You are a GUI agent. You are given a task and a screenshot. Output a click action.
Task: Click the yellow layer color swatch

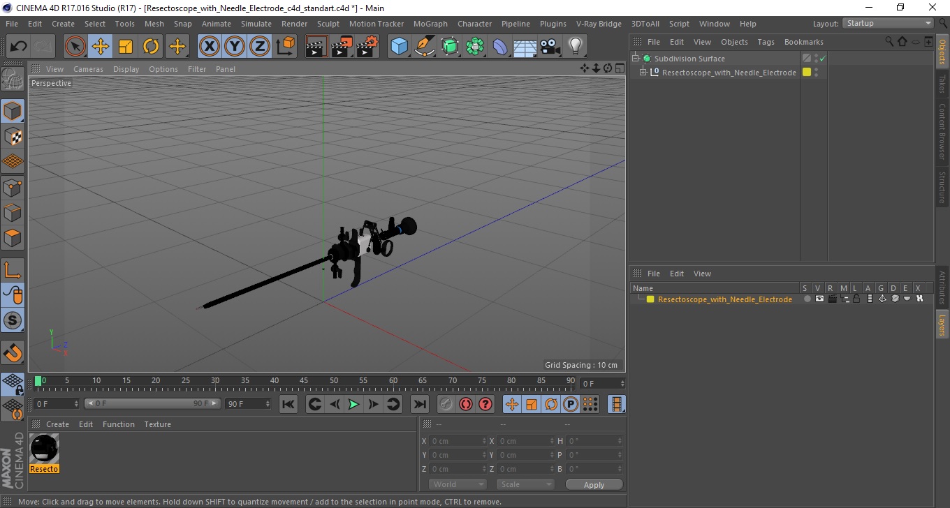[x=650, y=299]
